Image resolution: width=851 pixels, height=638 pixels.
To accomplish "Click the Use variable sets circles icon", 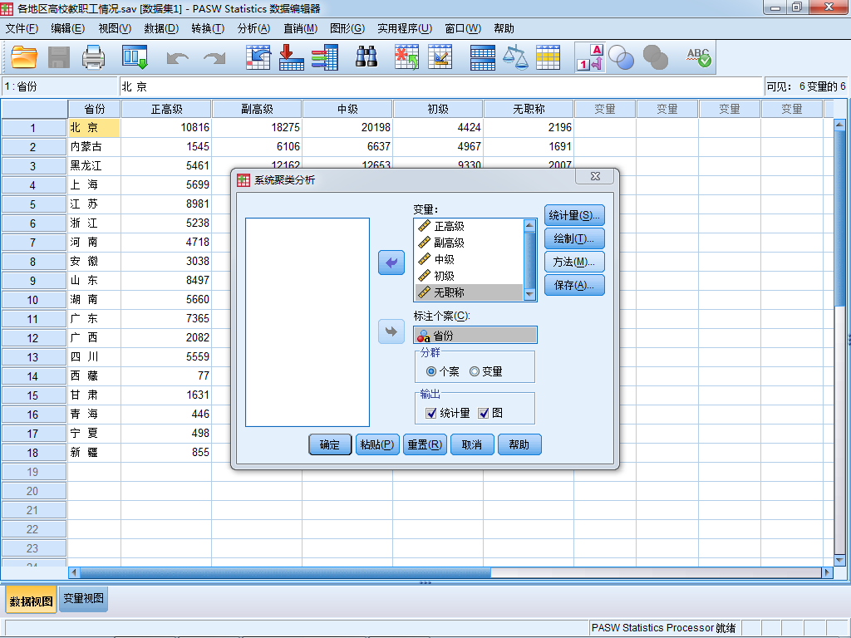I will click(621, 57).
